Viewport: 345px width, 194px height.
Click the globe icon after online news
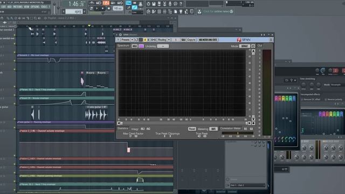231,11
